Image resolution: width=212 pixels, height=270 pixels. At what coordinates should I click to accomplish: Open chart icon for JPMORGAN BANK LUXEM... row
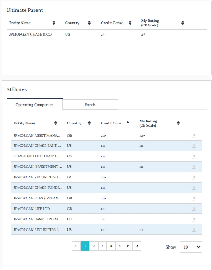point(194,219)
